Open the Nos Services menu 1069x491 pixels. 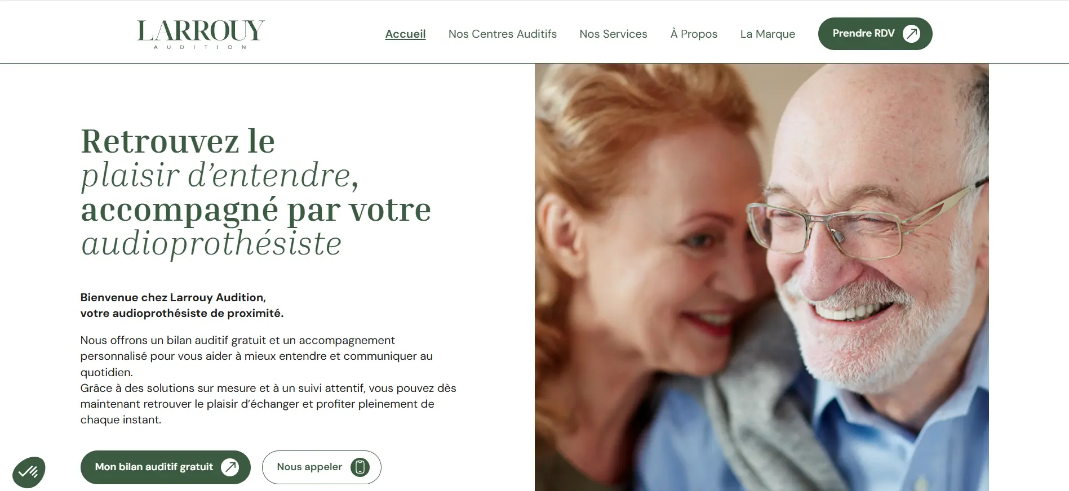(x=613, y=34)
